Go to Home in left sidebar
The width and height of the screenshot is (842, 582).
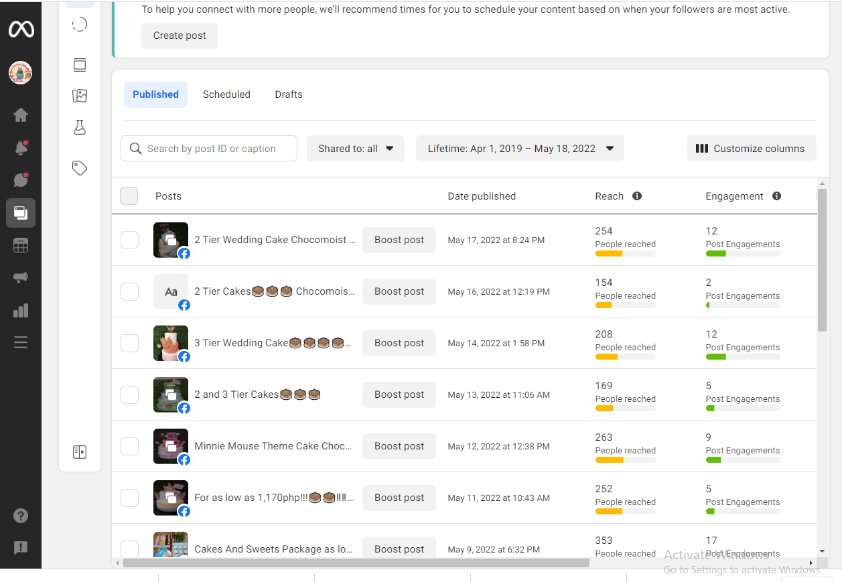[x=21, y=115]
